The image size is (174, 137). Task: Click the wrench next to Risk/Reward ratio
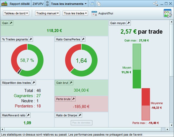pos(28,115)
